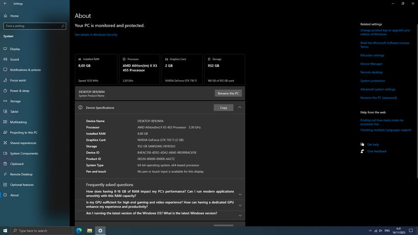Screen dimensions: 418x235
Task: Click the search magnifier in Find a setting
Action: 63,26
